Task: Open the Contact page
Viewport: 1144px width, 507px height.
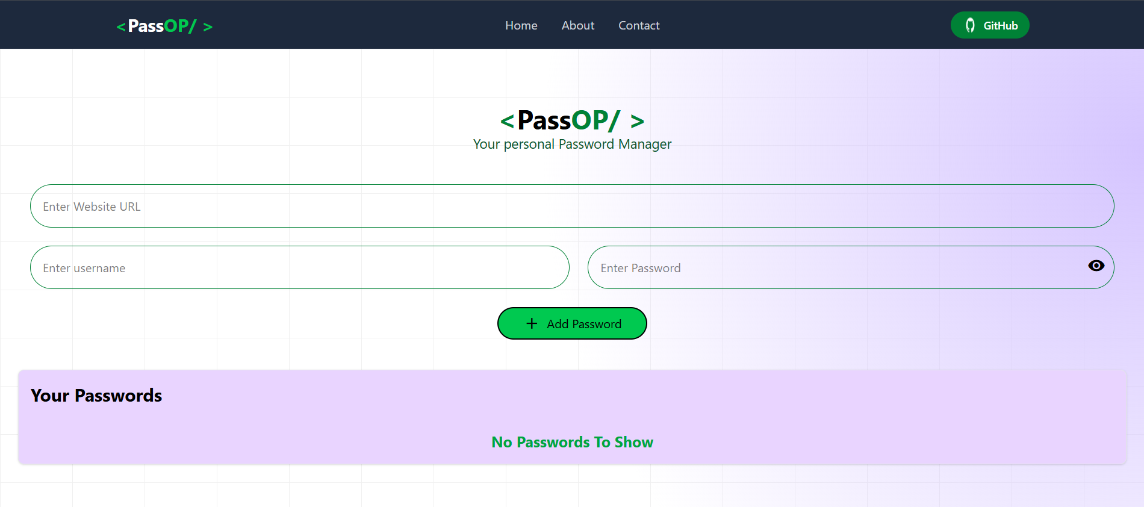Action: (639, 25)
